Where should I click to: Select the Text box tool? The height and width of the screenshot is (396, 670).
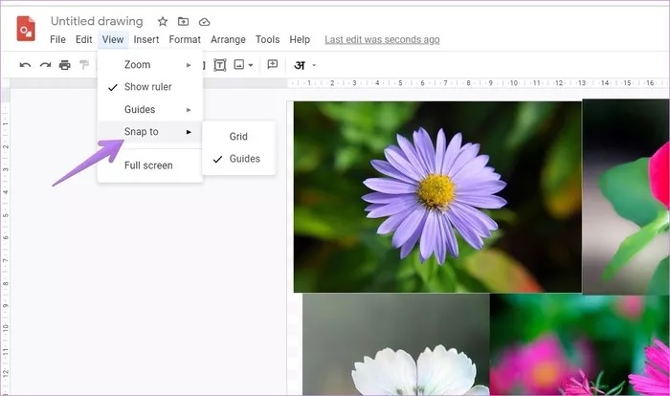(219, 65)
